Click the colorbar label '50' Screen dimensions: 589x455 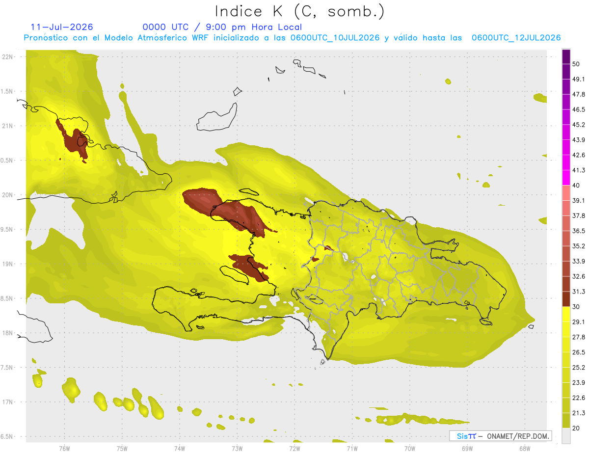(576, 64)
